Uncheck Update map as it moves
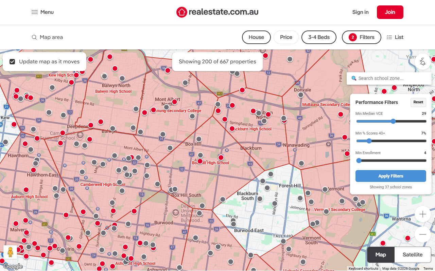Screen dimensions: 435x271 (x=12, y=61)
